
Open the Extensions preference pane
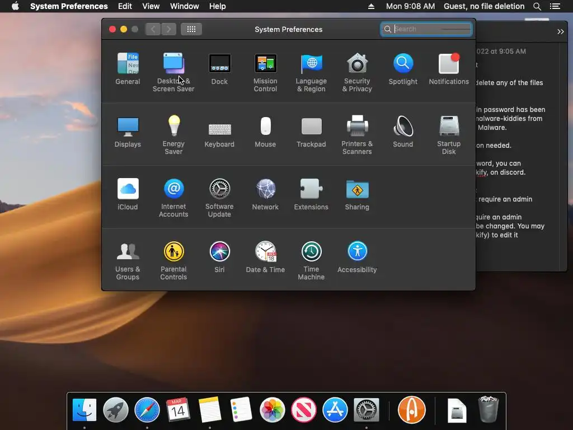pos(311,194)
